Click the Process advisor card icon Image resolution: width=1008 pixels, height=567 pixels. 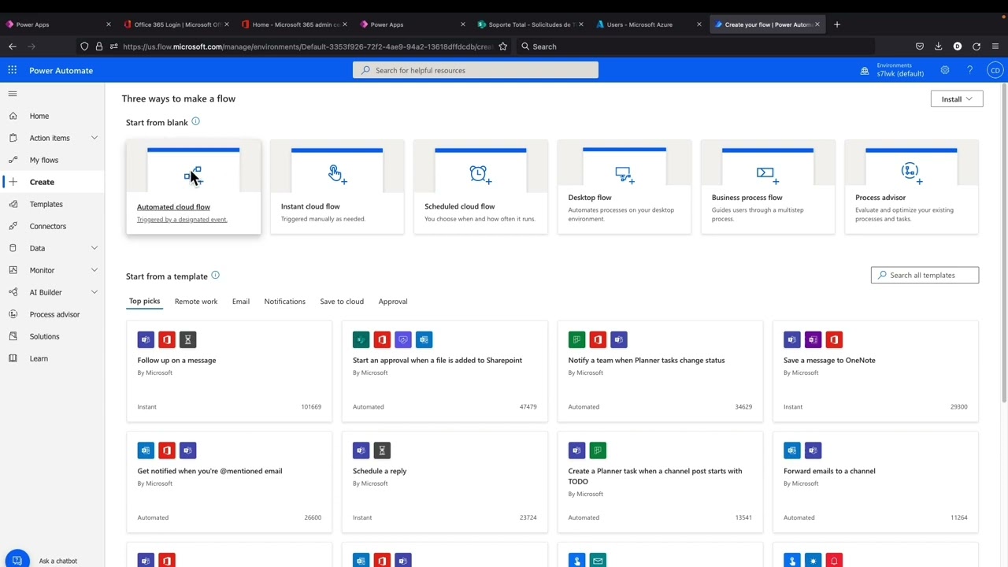(911, 172)
